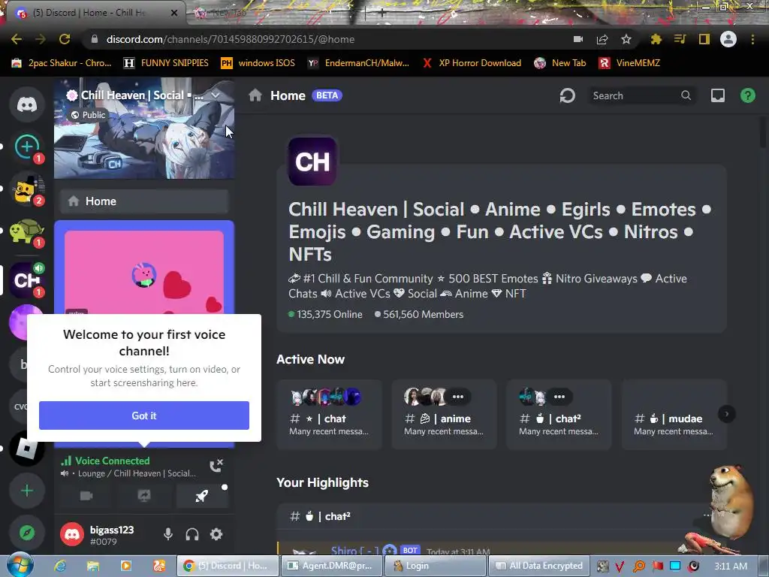Open User Settings gear icon
This screenshot has height=577, width=769.
tap(216, 534)
